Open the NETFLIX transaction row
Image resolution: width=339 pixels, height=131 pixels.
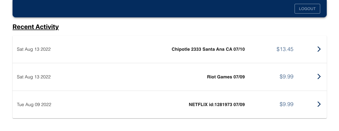pyautogui.click(x=170, y=104)
